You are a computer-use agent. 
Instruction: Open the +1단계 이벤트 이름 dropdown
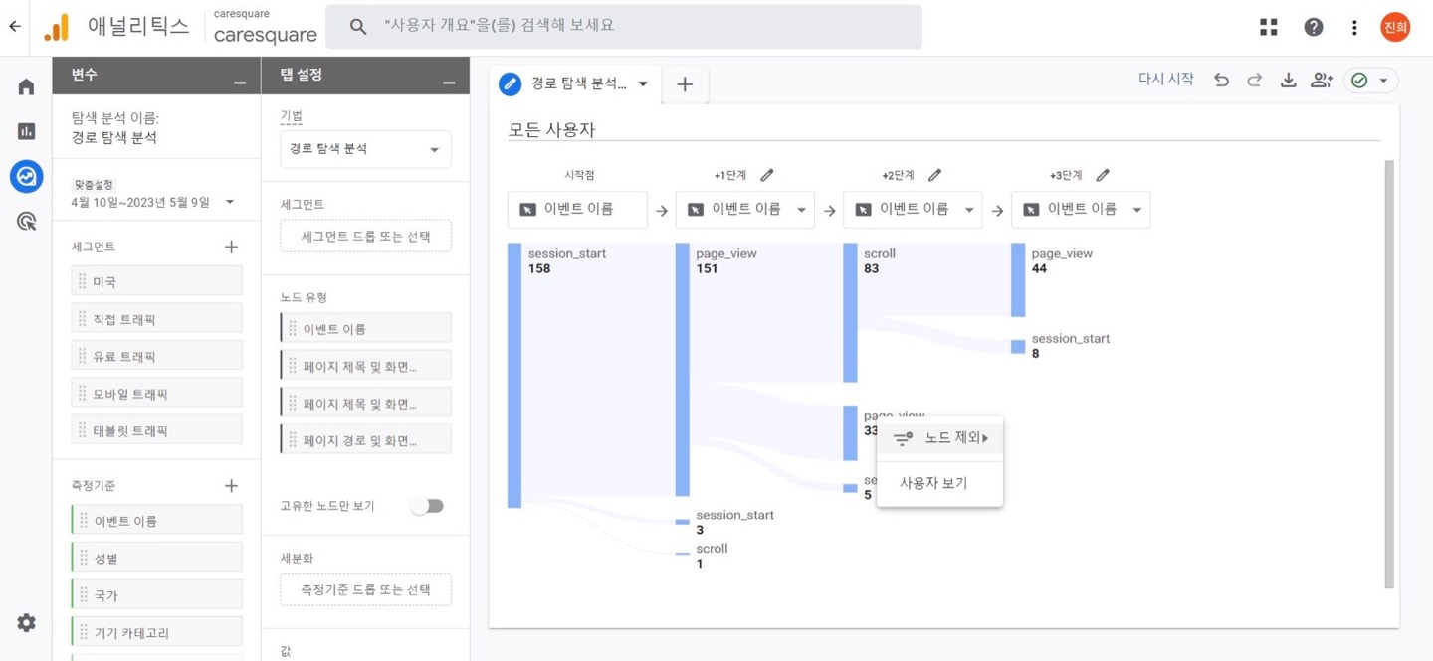pos(745,210)
